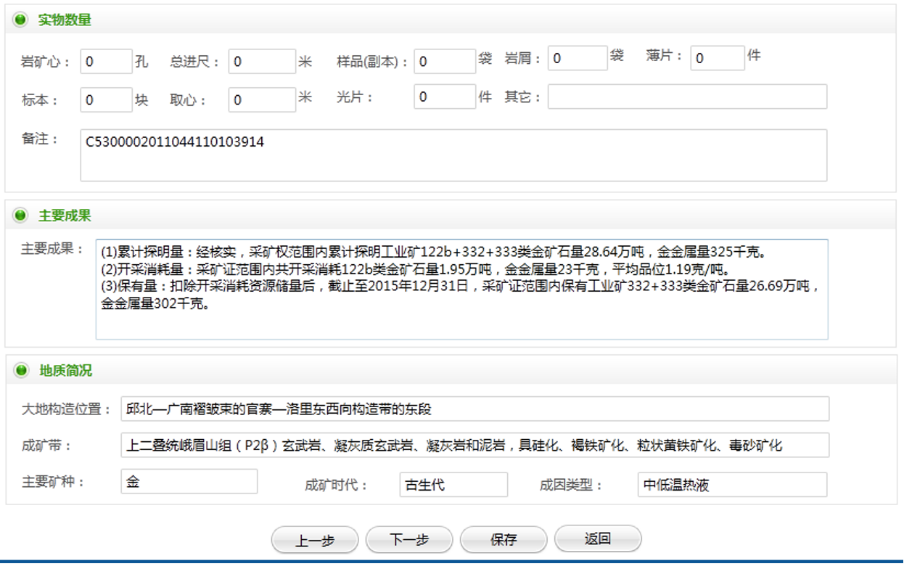Click the 岩矿心： label text
Viewport: 904px width, 569px height.
(x=46, y=62)
